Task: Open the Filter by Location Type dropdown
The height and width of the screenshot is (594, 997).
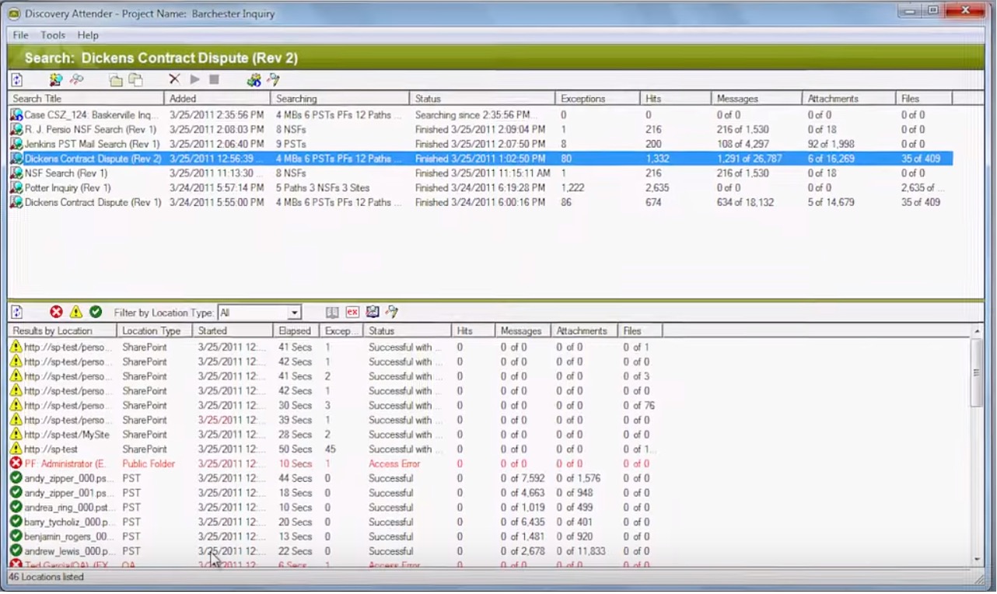Action: pos(259,313)
